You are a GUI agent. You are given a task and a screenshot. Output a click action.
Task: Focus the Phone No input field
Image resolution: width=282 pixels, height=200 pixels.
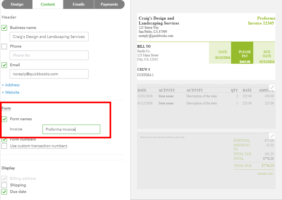[49, 55]
